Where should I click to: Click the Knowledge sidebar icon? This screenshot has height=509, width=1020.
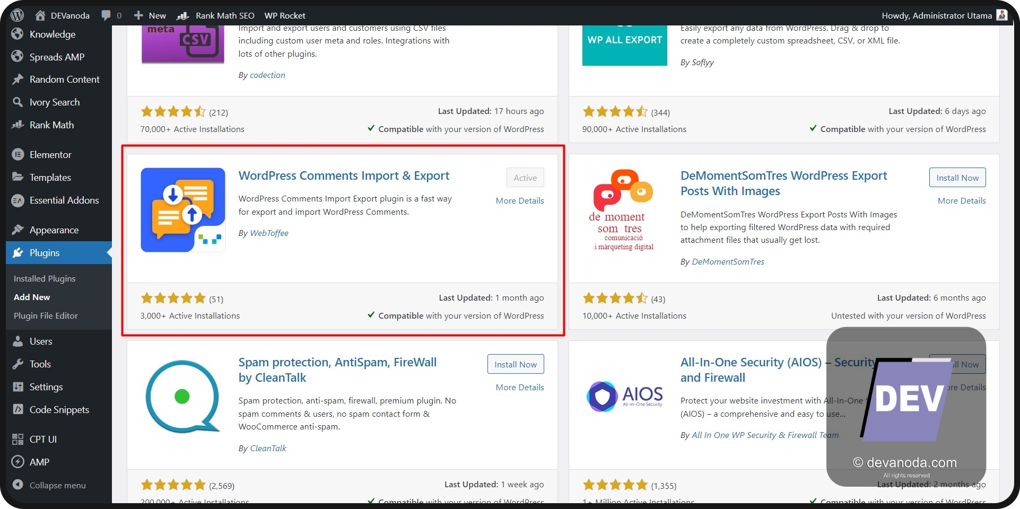point(18,34)
